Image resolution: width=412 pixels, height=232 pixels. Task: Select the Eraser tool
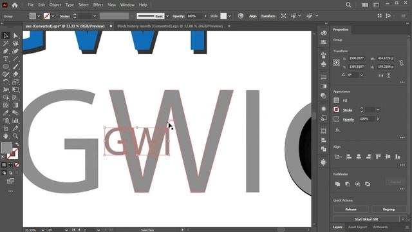coord(15,74)
